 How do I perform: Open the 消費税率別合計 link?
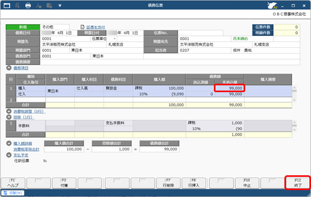point(27,149)
